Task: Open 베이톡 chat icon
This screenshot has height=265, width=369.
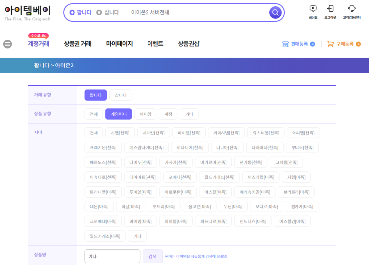Action: point(313,12)
